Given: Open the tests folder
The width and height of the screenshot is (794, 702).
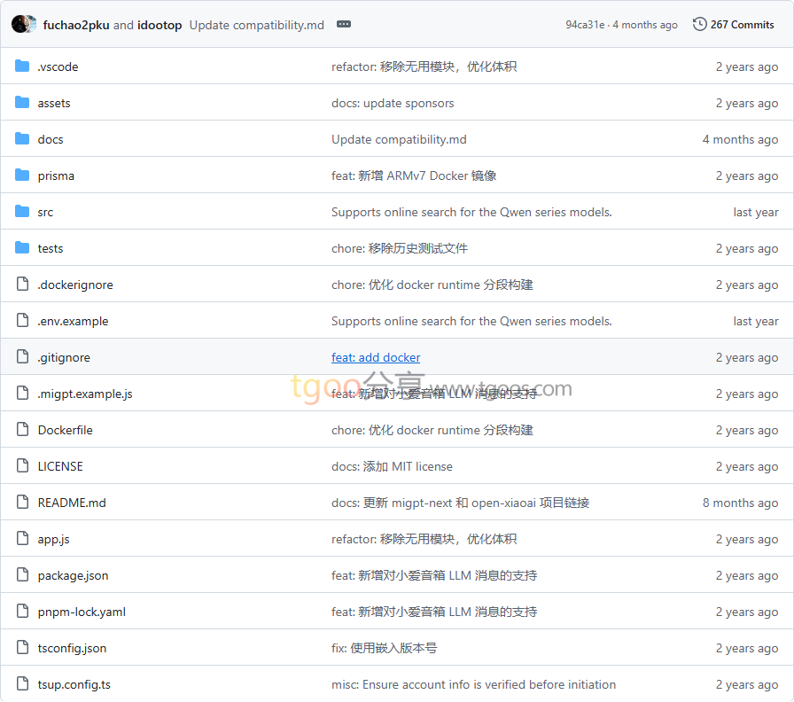Looking at the screenshot, I should pos(51,248).
